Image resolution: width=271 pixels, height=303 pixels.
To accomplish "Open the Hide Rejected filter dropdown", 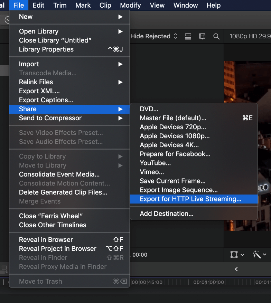I will [154, 36].
